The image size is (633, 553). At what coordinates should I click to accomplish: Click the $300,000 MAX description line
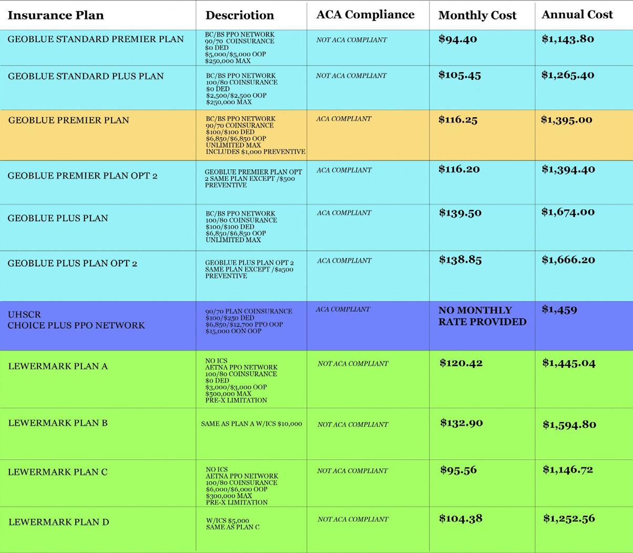(x=229, y=496)
